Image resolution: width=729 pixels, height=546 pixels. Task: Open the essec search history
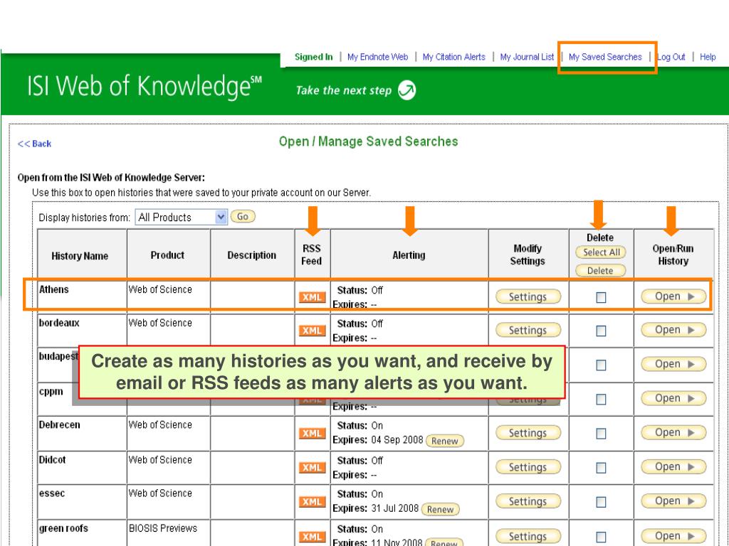pos(673,501)
